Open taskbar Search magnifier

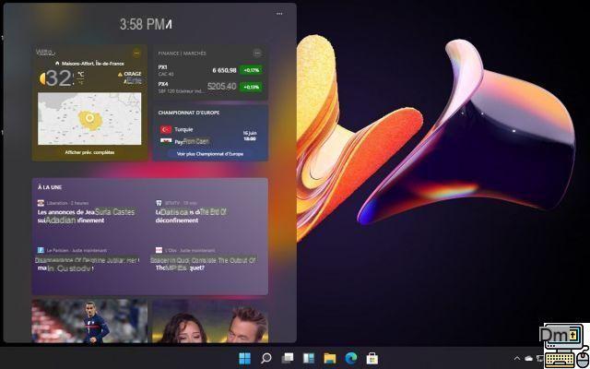(266, 358)
